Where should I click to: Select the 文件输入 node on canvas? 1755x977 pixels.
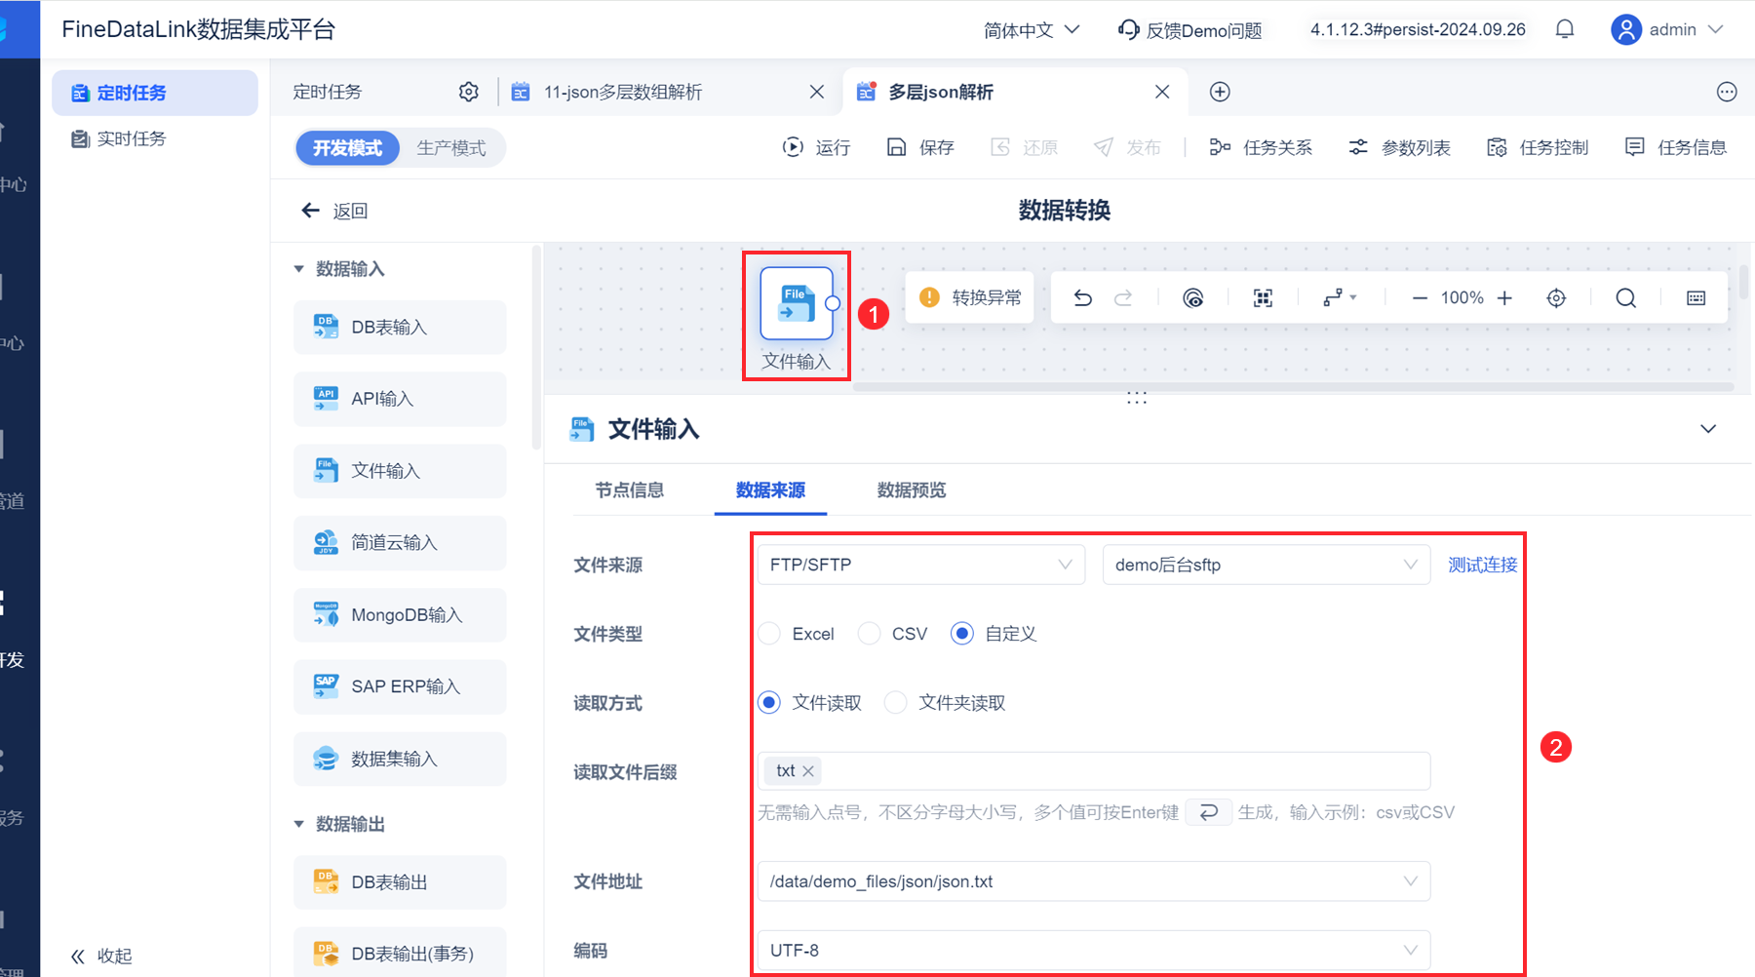[x=797, y=303]
